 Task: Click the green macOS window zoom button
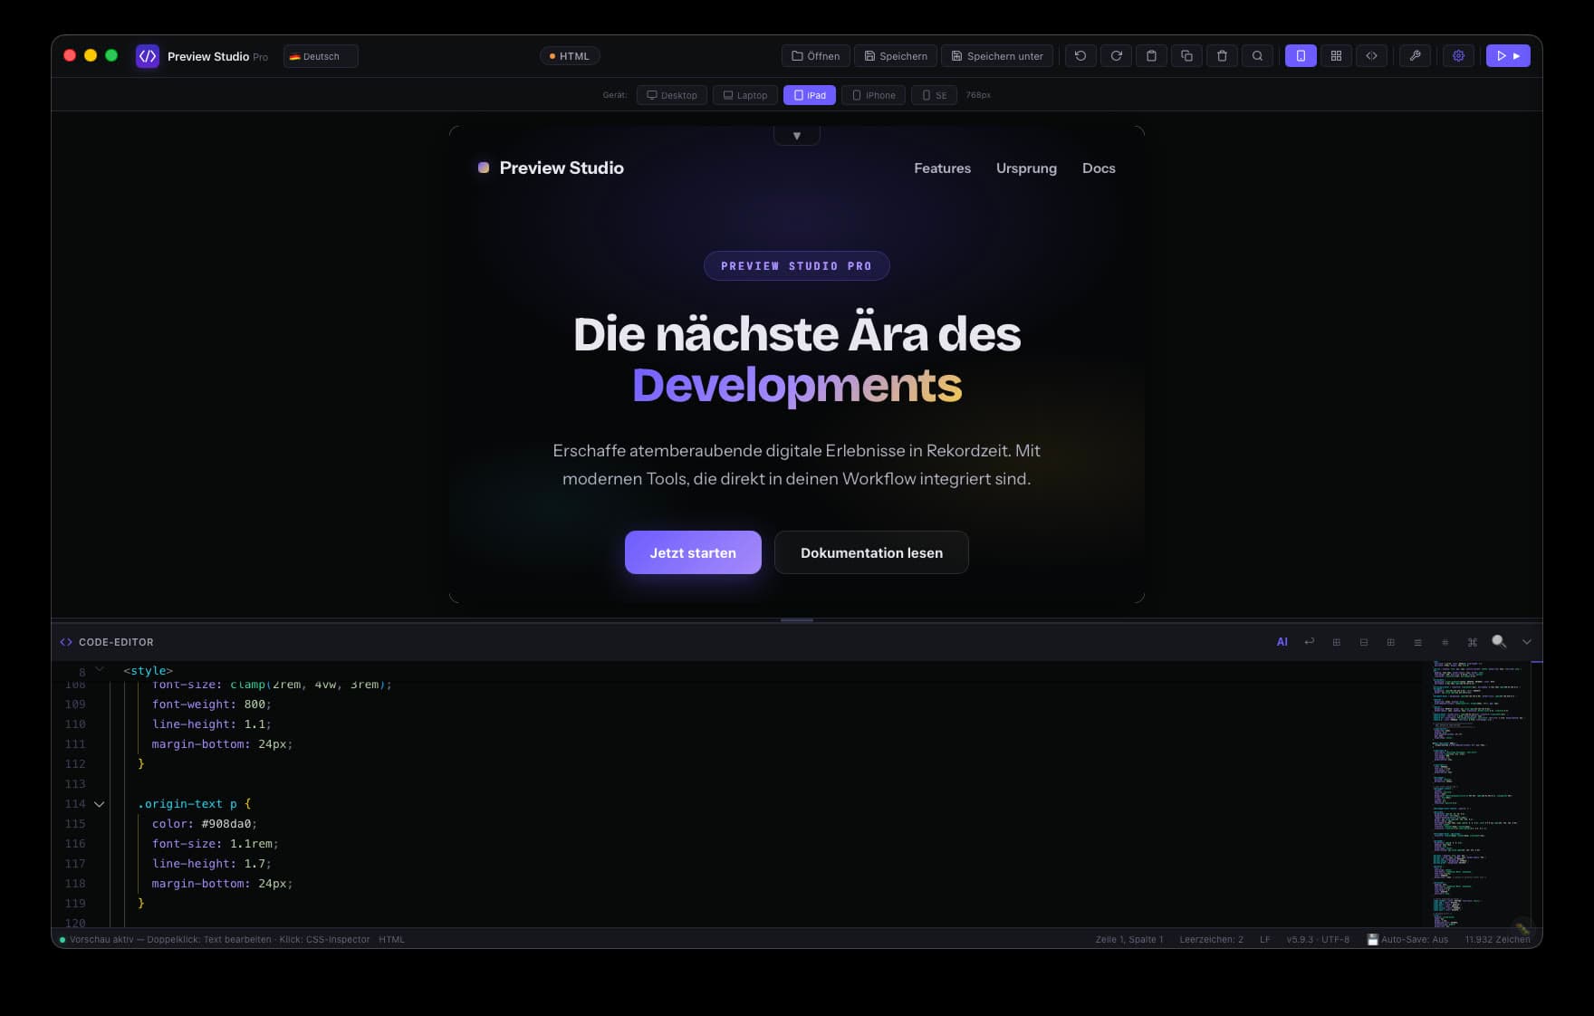pos(111,55)
